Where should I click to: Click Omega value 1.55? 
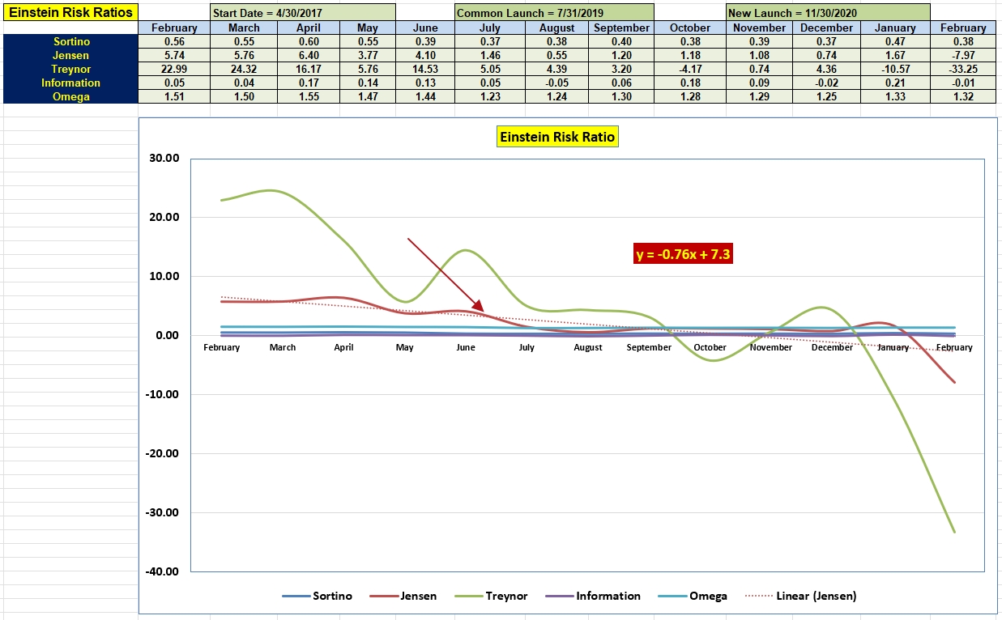308,96
